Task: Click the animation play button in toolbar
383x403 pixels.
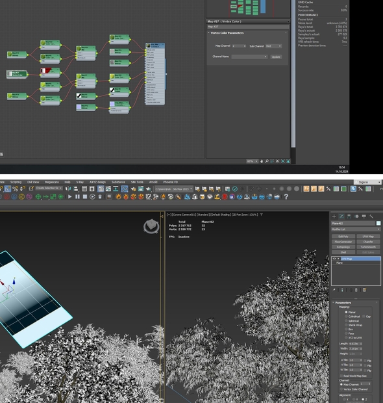Action: pos(70,196)
